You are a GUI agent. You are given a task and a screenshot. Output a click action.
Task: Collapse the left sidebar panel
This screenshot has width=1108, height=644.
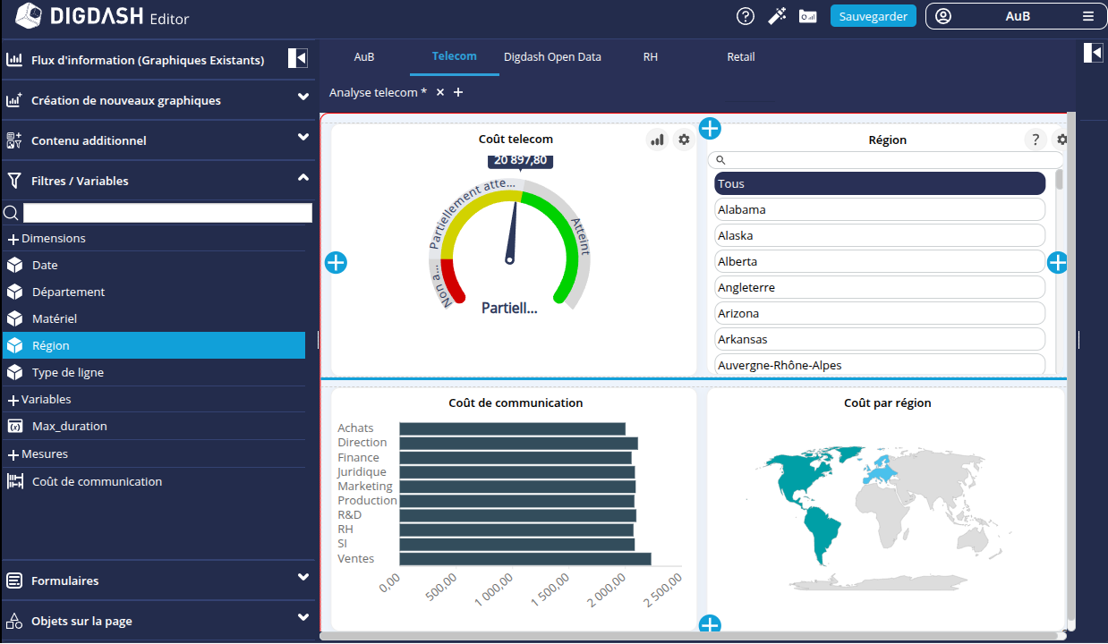298,58
